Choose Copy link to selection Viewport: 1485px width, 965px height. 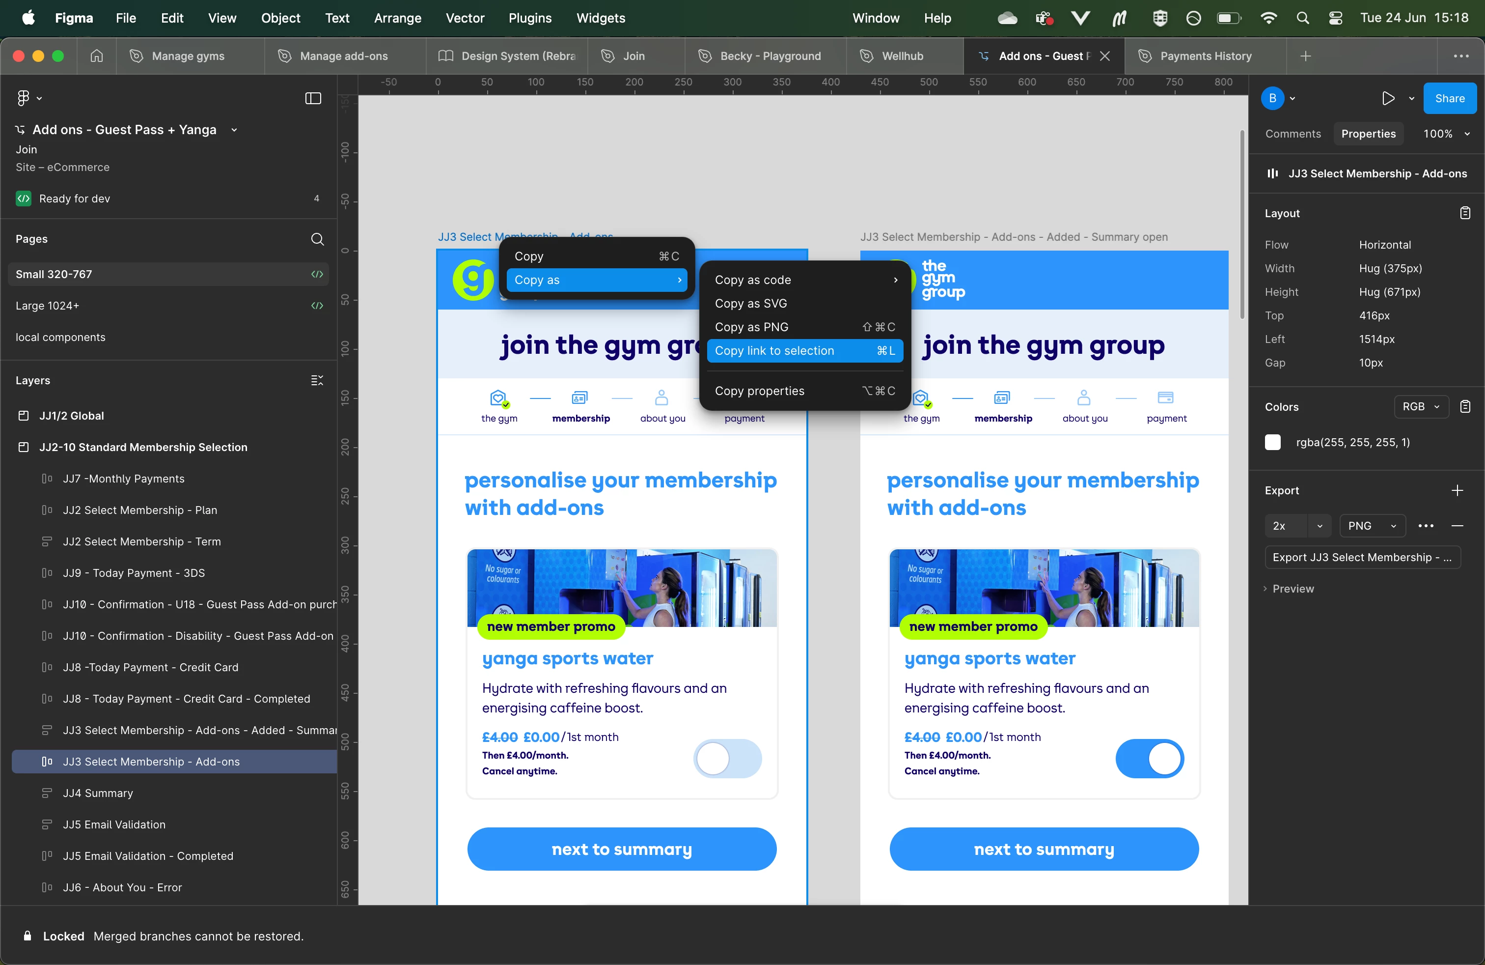point(805,351)
